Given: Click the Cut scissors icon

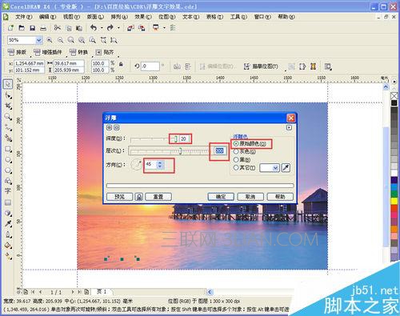Looking at the screenshot, I should tap(58, 28).
